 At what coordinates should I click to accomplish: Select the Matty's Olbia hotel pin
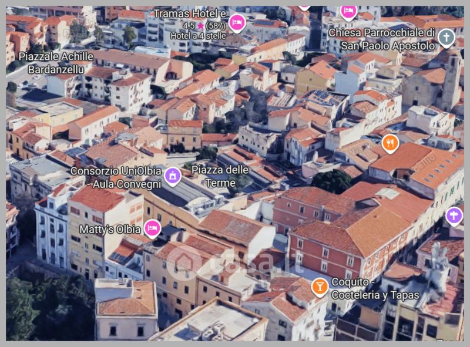(152, 228)
